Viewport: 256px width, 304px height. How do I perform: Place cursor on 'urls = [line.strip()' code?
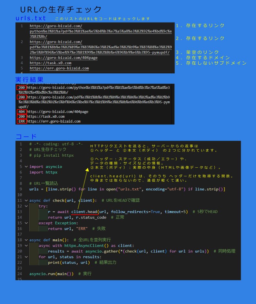53,189
